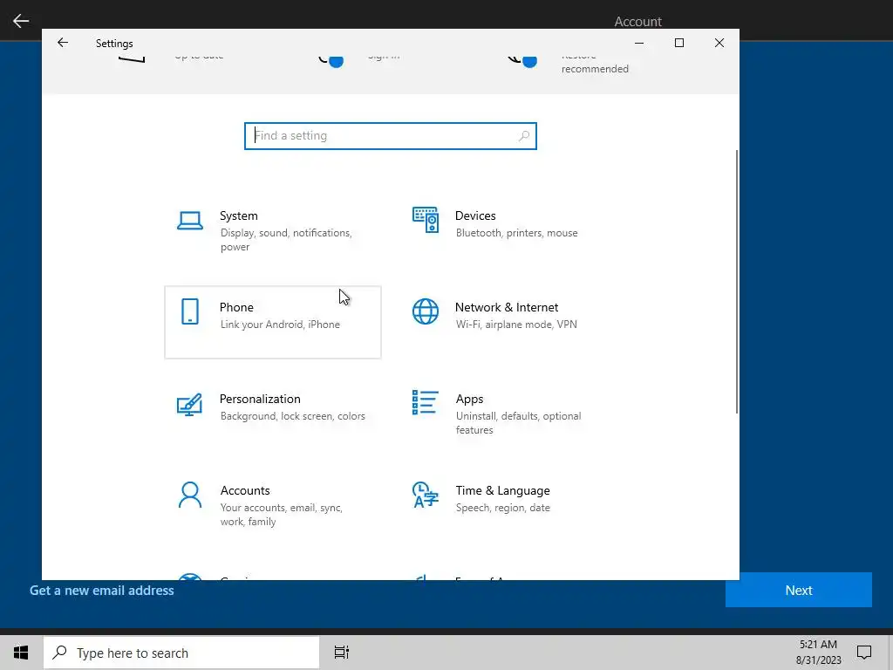Click the Accounts category label

tap(245, 490)
